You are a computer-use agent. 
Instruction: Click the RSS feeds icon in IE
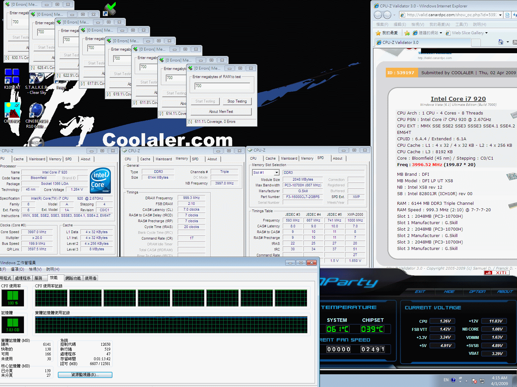pyautogui.click(x=515, y=42)
